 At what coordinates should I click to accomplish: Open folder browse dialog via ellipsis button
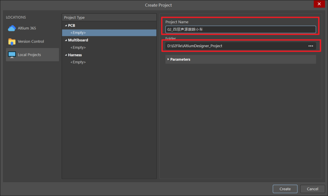point(311,46)
